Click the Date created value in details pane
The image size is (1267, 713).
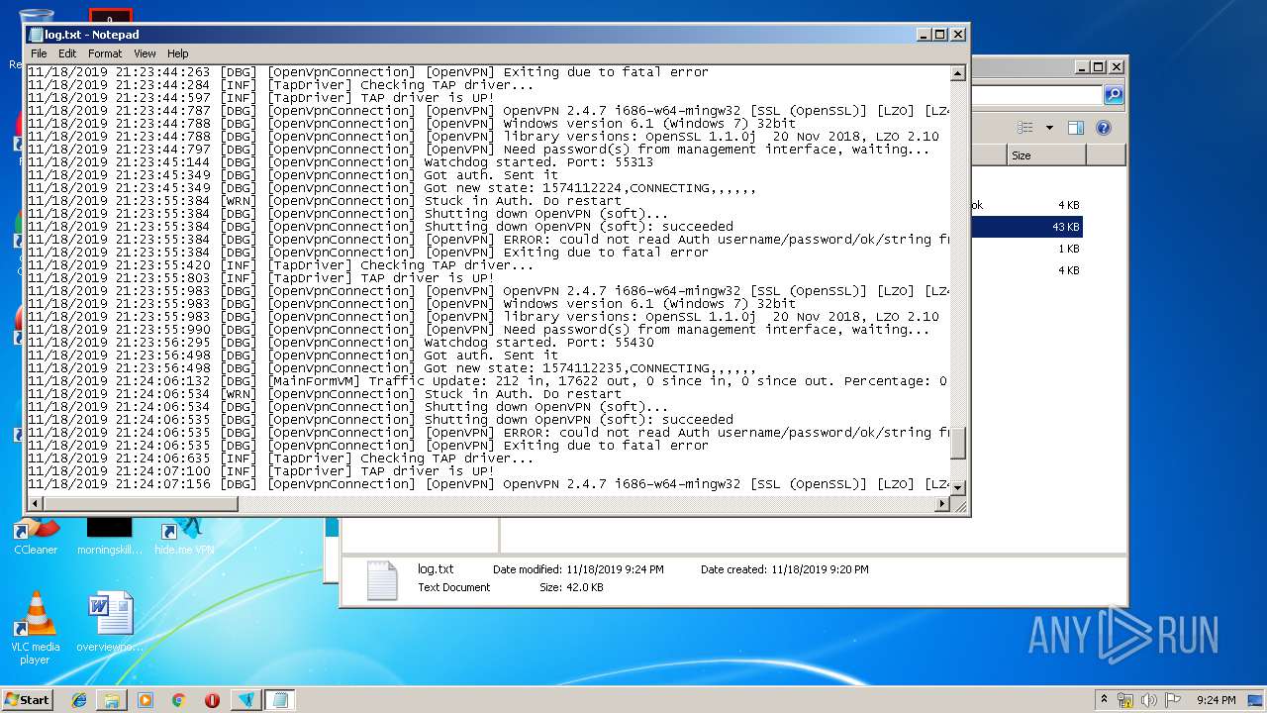(819, 569)
